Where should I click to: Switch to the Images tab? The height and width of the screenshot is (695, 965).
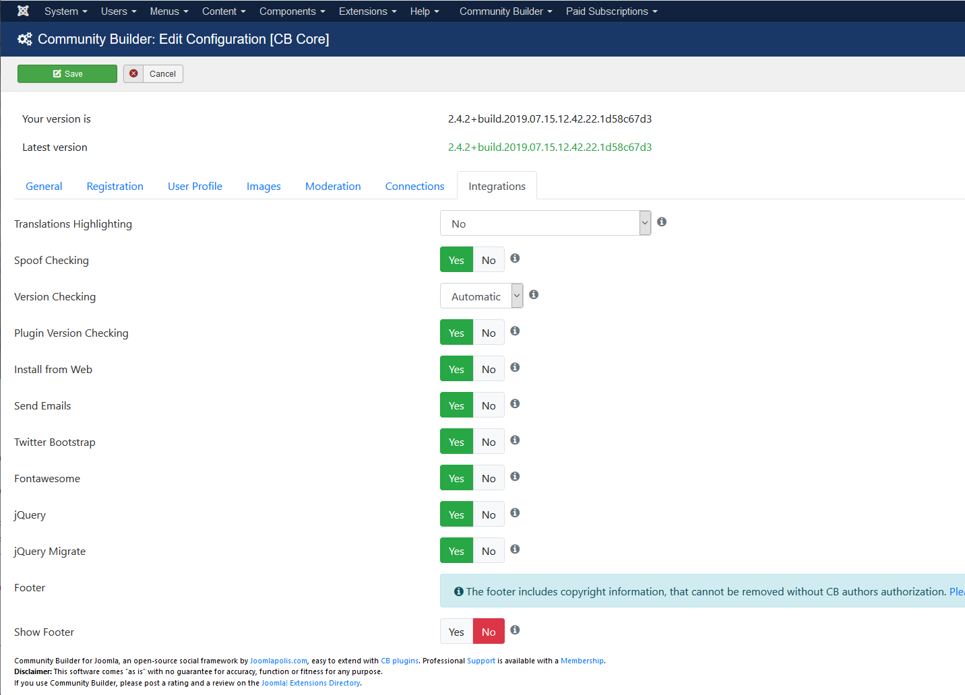[x=263, y=186]
